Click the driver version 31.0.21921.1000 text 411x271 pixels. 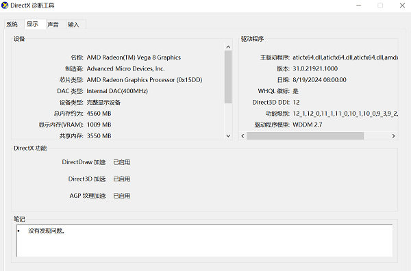(x=315, y=68)
